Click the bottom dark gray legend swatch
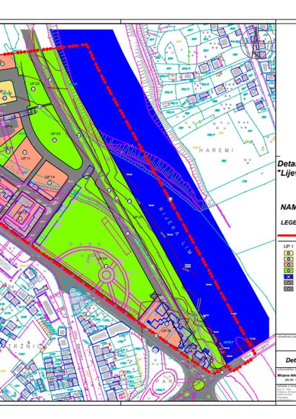Screen dimensions: 296x419 289,288
